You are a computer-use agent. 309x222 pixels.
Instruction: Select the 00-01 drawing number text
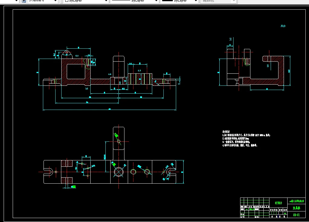point(296,215)
